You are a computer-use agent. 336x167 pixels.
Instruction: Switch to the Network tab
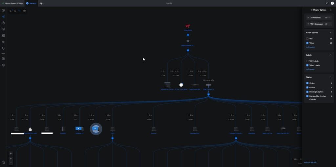[31, 3]
